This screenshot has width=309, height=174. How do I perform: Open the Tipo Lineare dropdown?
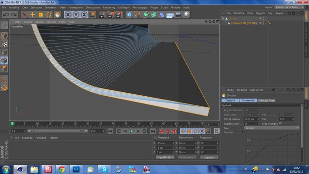(x=272, y=128)
